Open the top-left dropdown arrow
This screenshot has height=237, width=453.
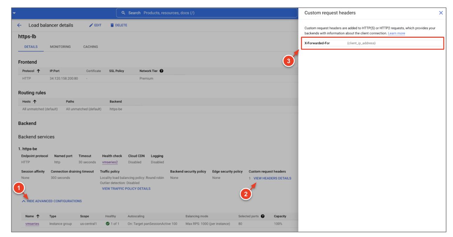point(14,13)
